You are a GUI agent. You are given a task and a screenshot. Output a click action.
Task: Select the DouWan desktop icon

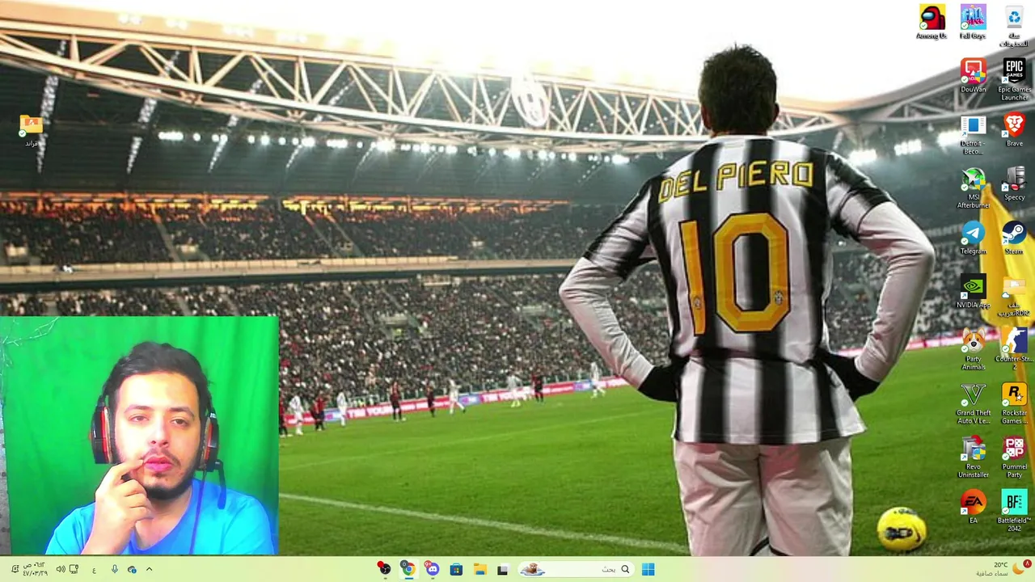pyautogui.click(x=973, y=76)
